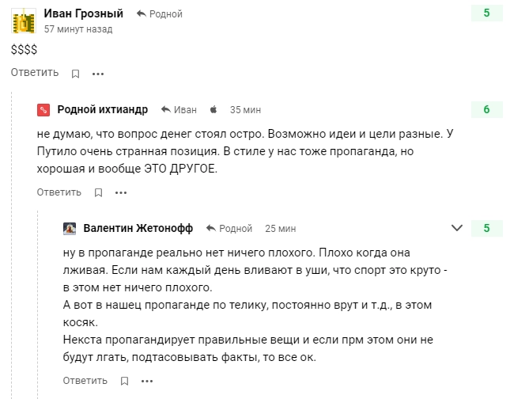The image size is (510, 399).
Task: Open more options for Родной ихтиандр's comment
Action: [121, 192]
